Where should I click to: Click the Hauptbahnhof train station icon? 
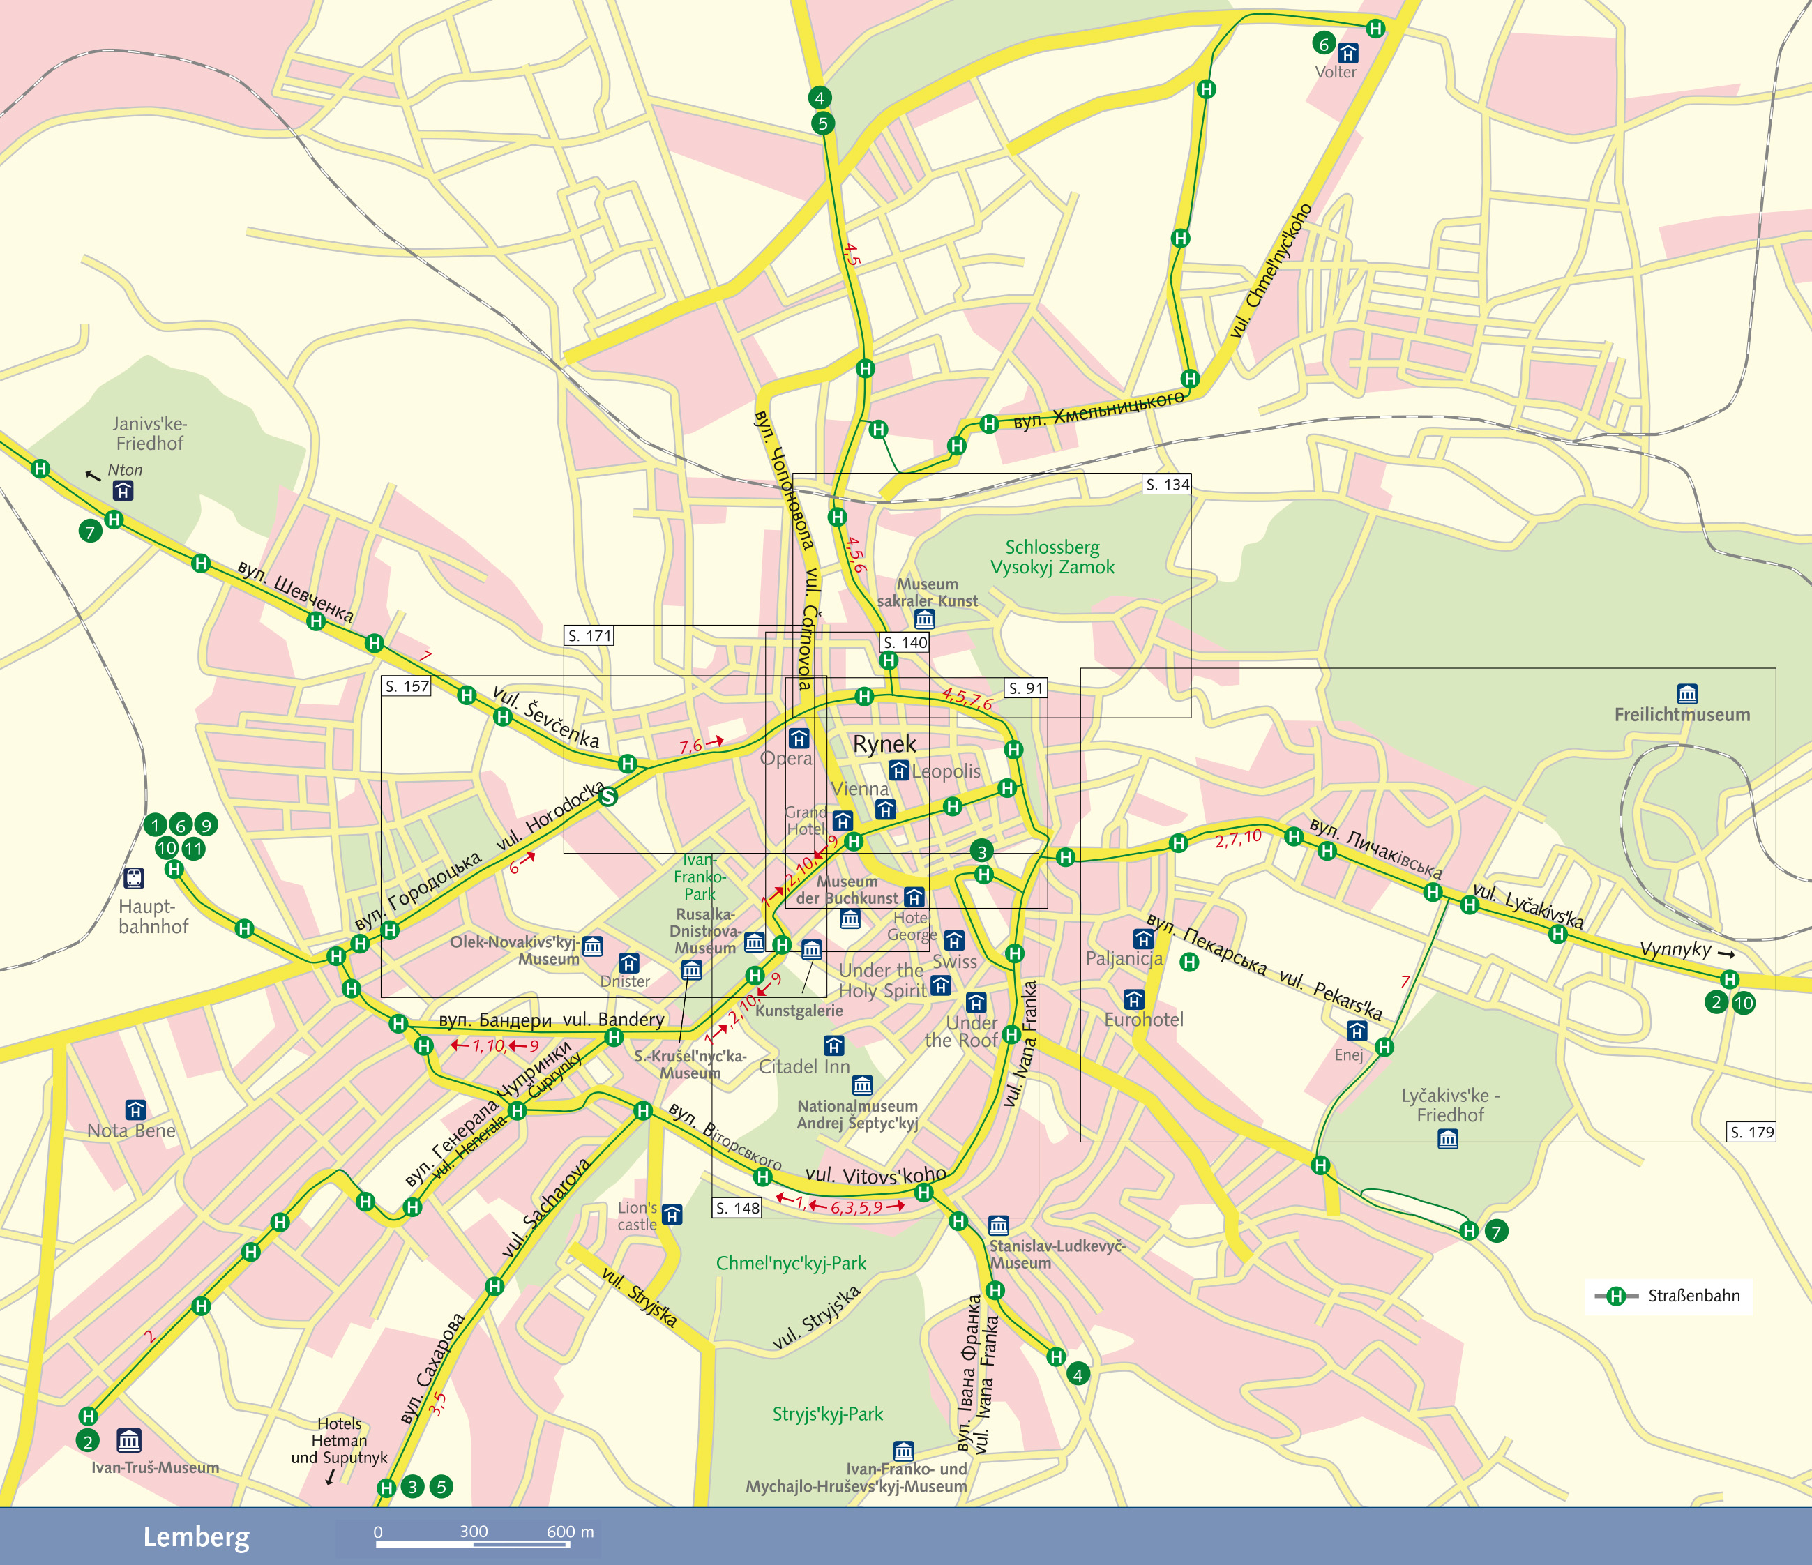click(x=134, y=878)
